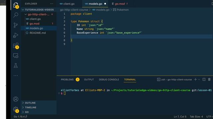Click the Name string field line

tap(96, 29)
